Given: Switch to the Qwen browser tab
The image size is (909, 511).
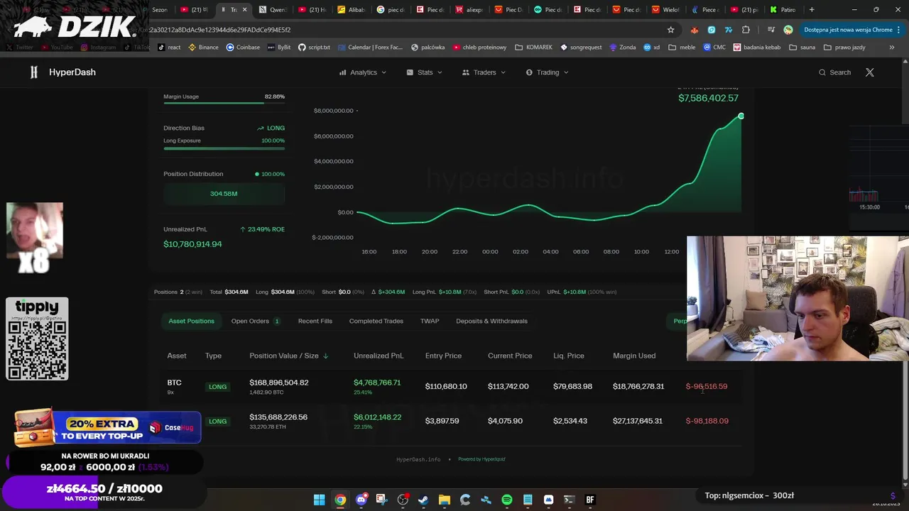Looking at the screenshot, I should (273, 10).
